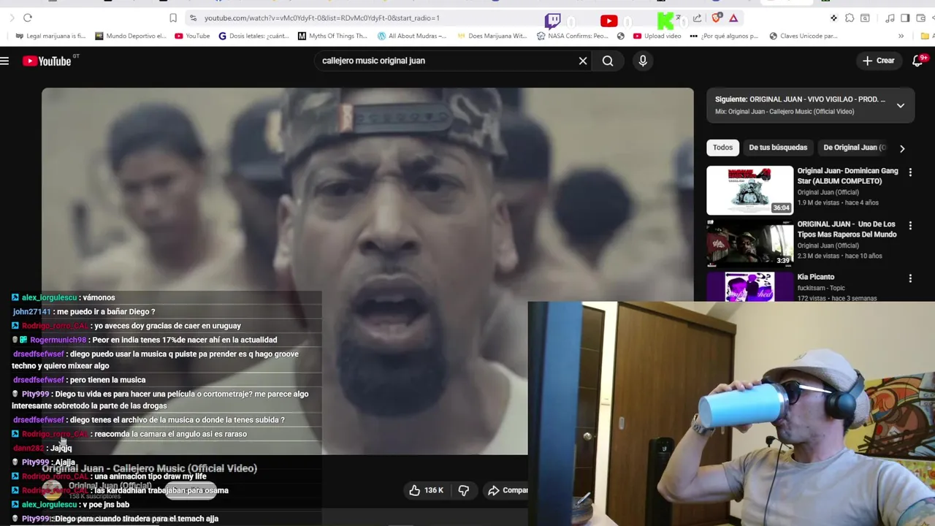Image resolution: width=935 pixels, height=526 pixels.
Task: Select the Todos filter chip
Action: [722, 148]
